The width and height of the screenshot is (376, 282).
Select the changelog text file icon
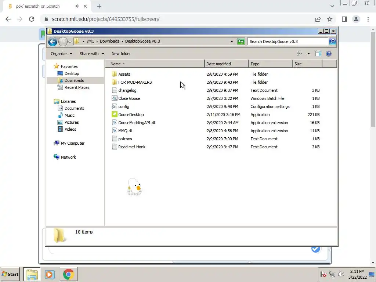click(x=115, y=90)
